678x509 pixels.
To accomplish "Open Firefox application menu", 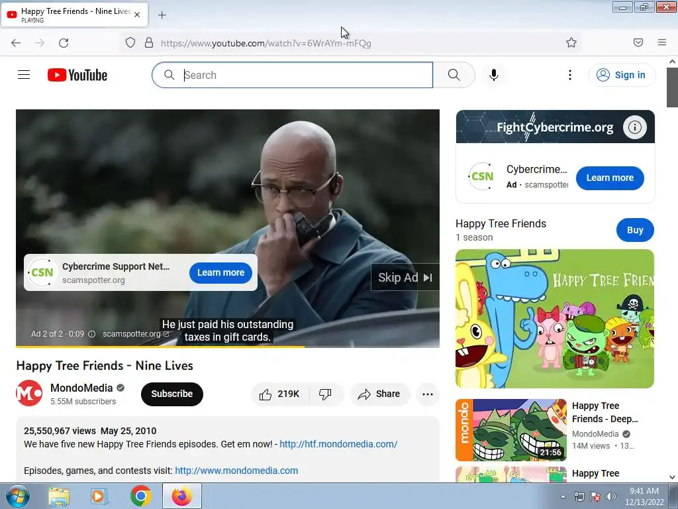I will tap(661, 42).
